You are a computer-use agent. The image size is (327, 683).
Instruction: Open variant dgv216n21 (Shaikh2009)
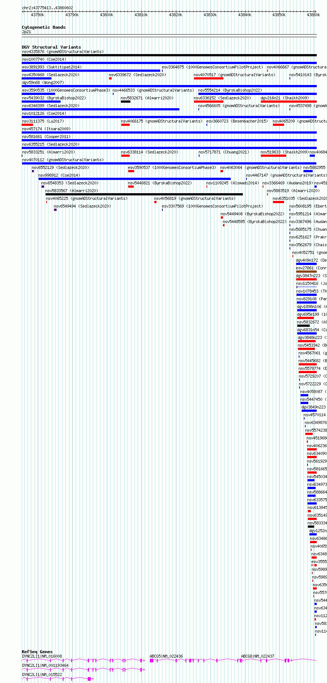point(285,98)
